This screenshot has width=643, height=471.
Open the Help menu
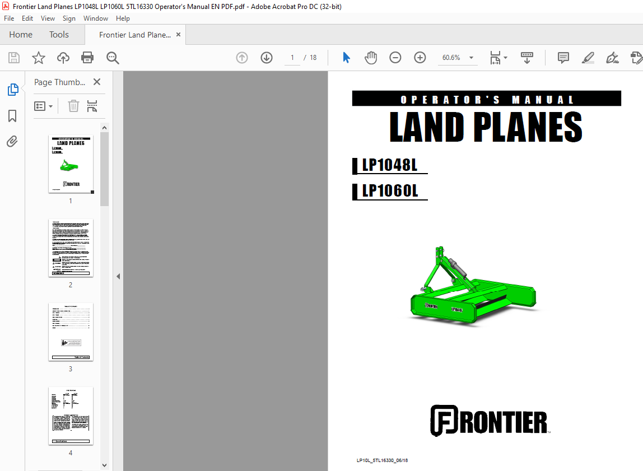click(123, 18)
